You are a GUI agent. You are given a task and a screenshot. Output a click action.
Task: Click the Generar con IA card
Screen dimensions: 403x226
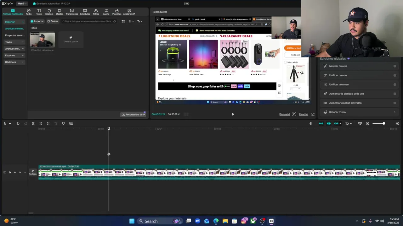71,40
